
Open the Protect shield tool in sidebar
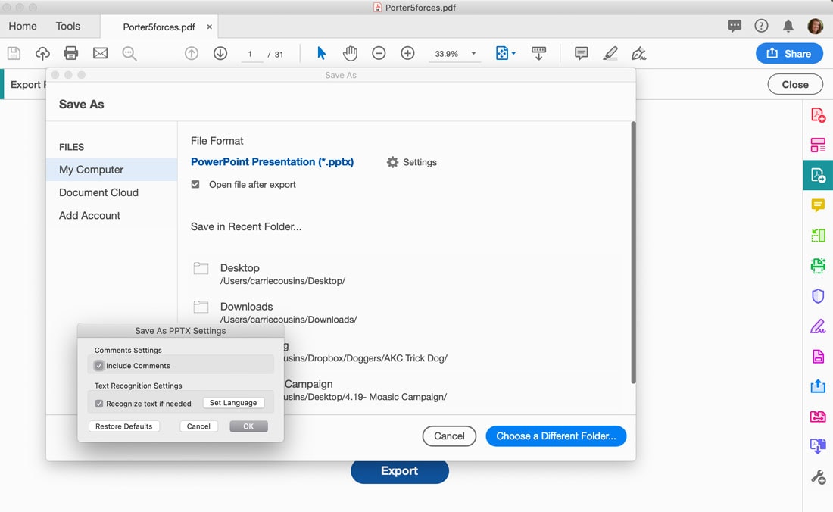(x=818, y=296)
